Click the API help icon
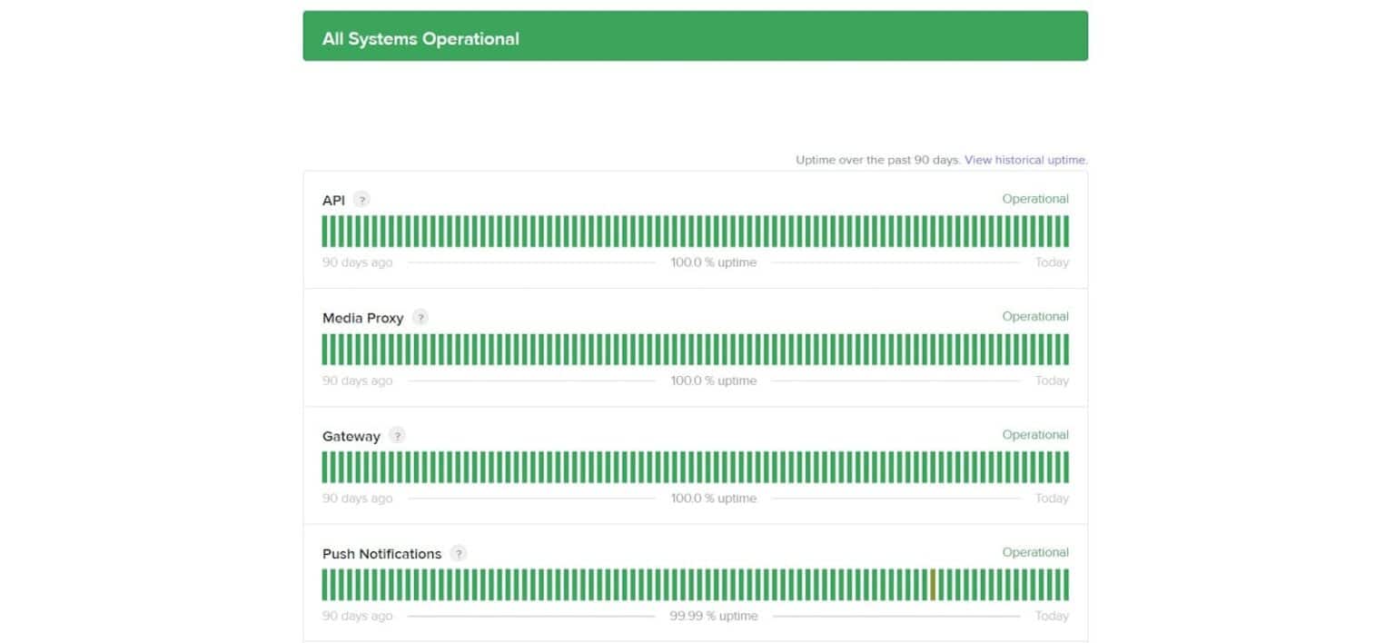1395x643 pixels. 361,199
